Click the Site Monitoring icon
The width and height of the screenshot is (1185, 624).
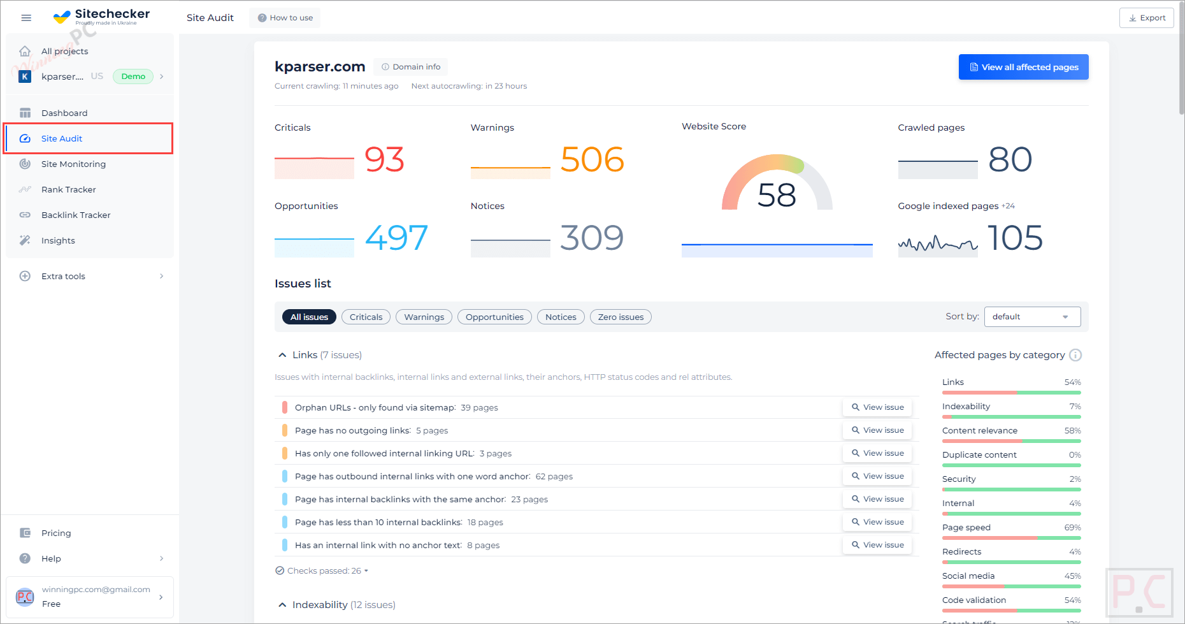coord(25,164)
